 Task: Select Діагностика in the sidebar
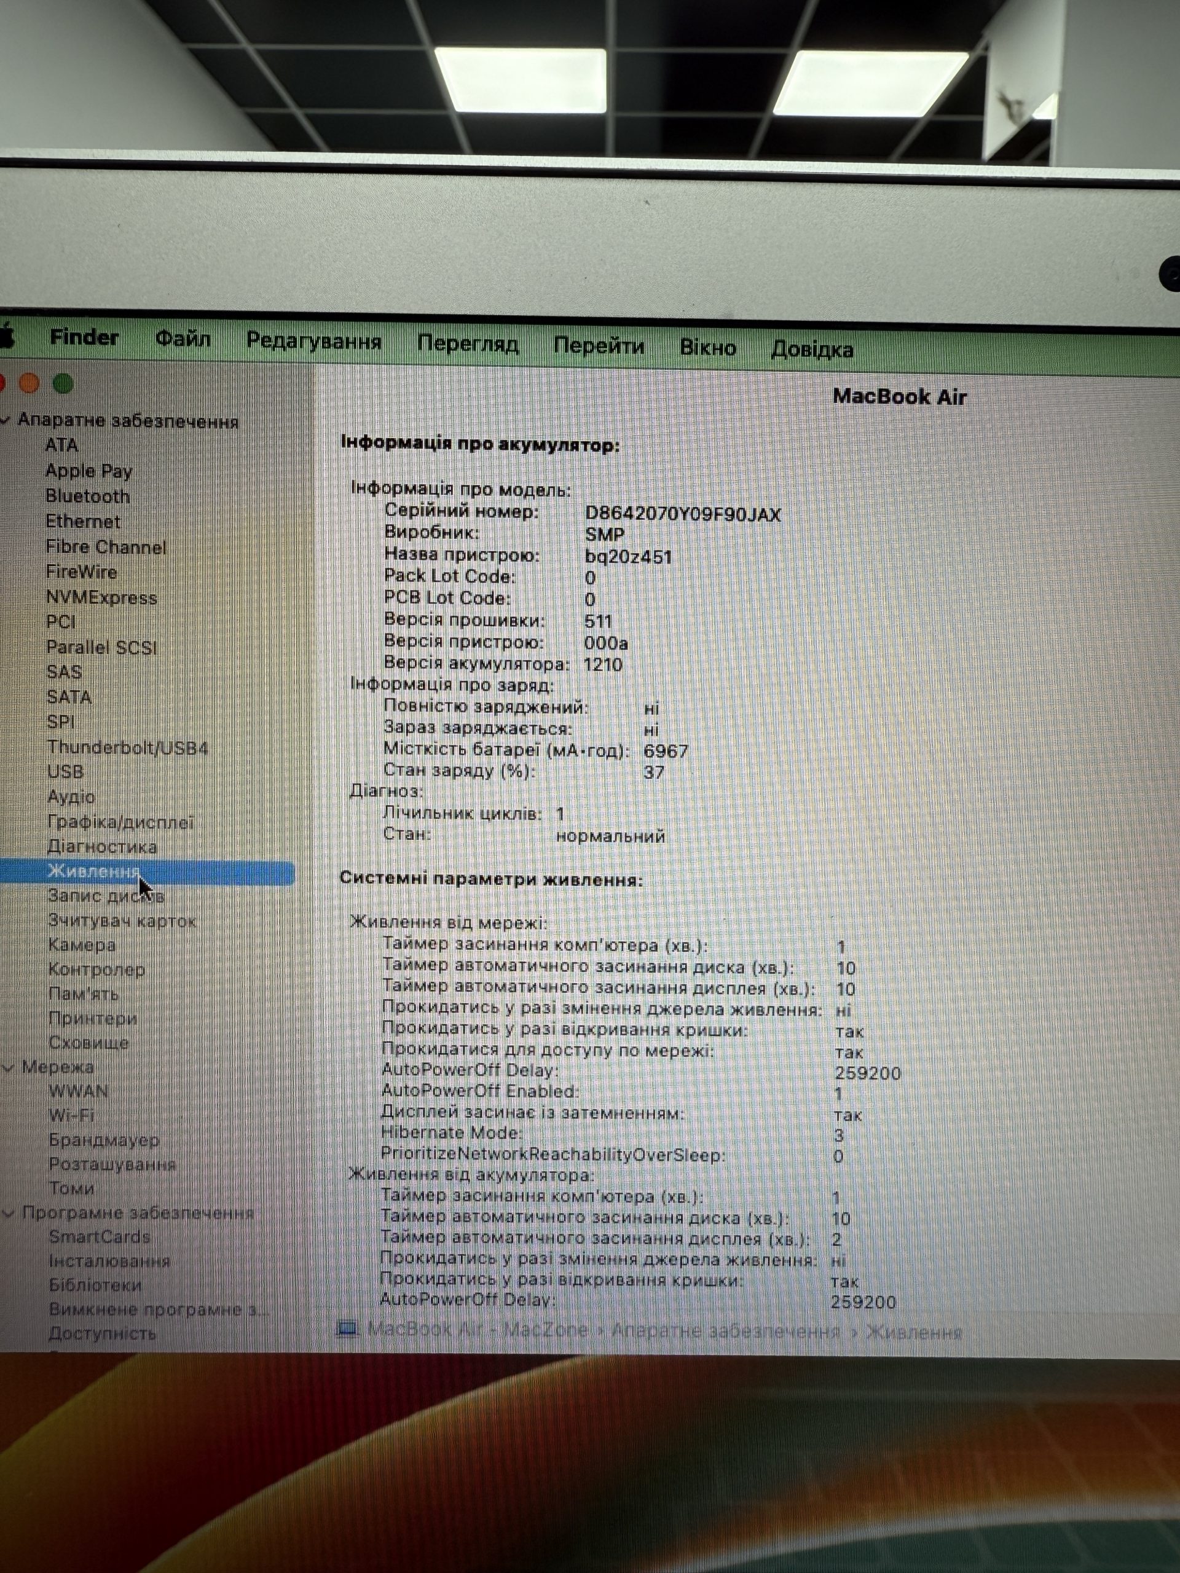click(x=101, y=846)
